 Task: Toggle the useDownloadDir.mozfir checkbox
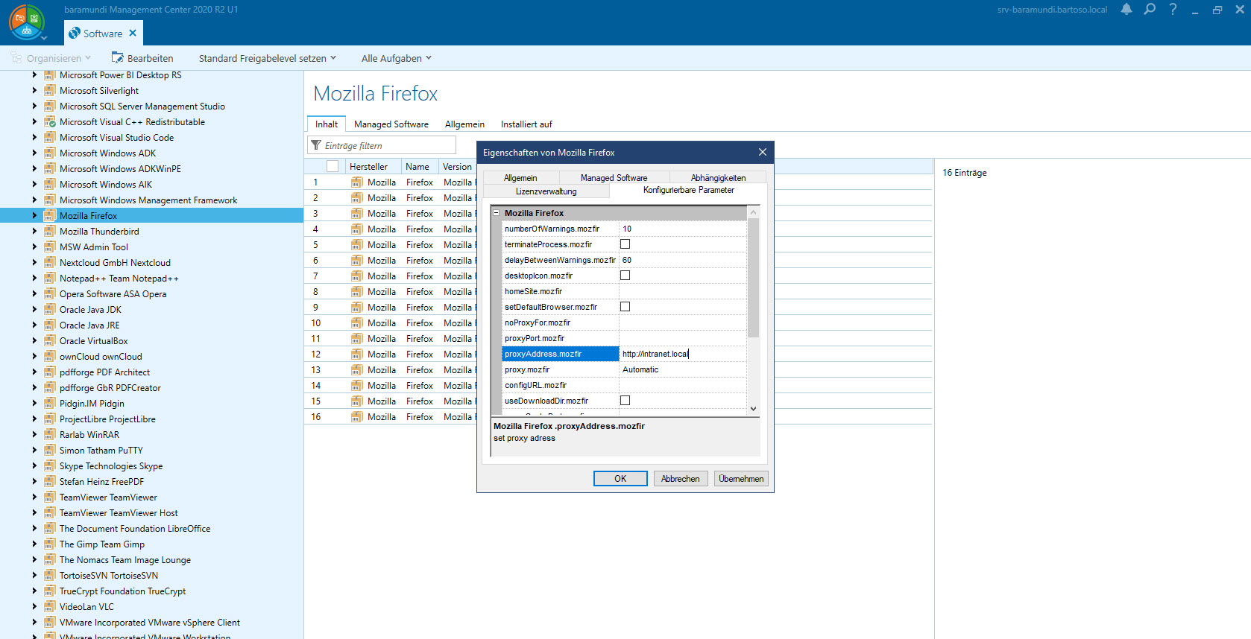coord(625,401)
